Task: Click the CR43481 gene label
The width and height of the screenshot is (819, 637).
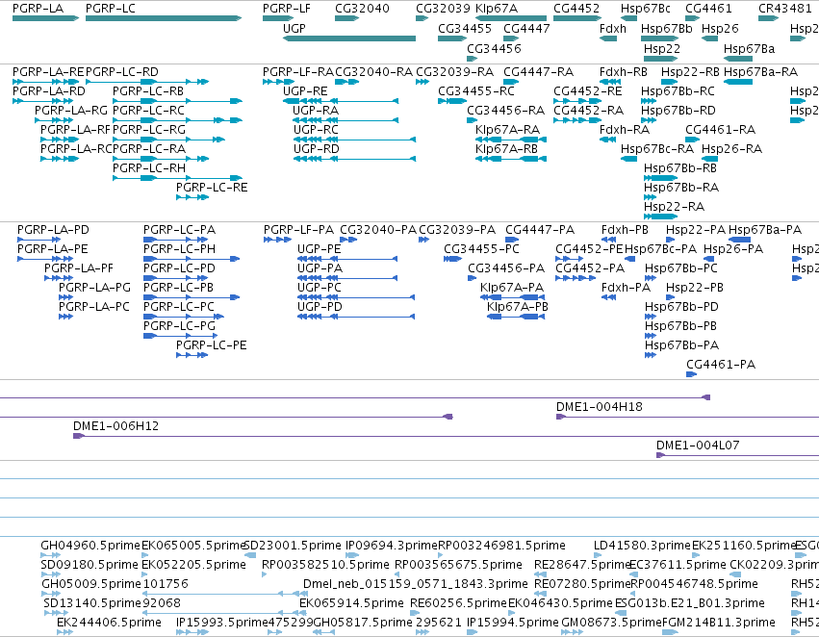Action: (785, 9)
